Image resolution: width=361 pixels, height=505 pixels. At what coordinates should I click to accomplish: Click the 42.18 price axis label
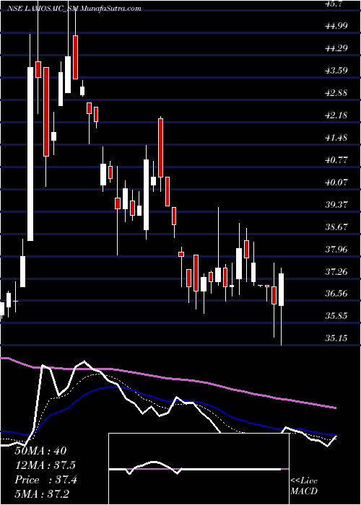pos(337,115)
